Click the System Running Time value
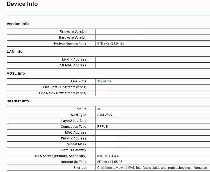 pos(111,43)
